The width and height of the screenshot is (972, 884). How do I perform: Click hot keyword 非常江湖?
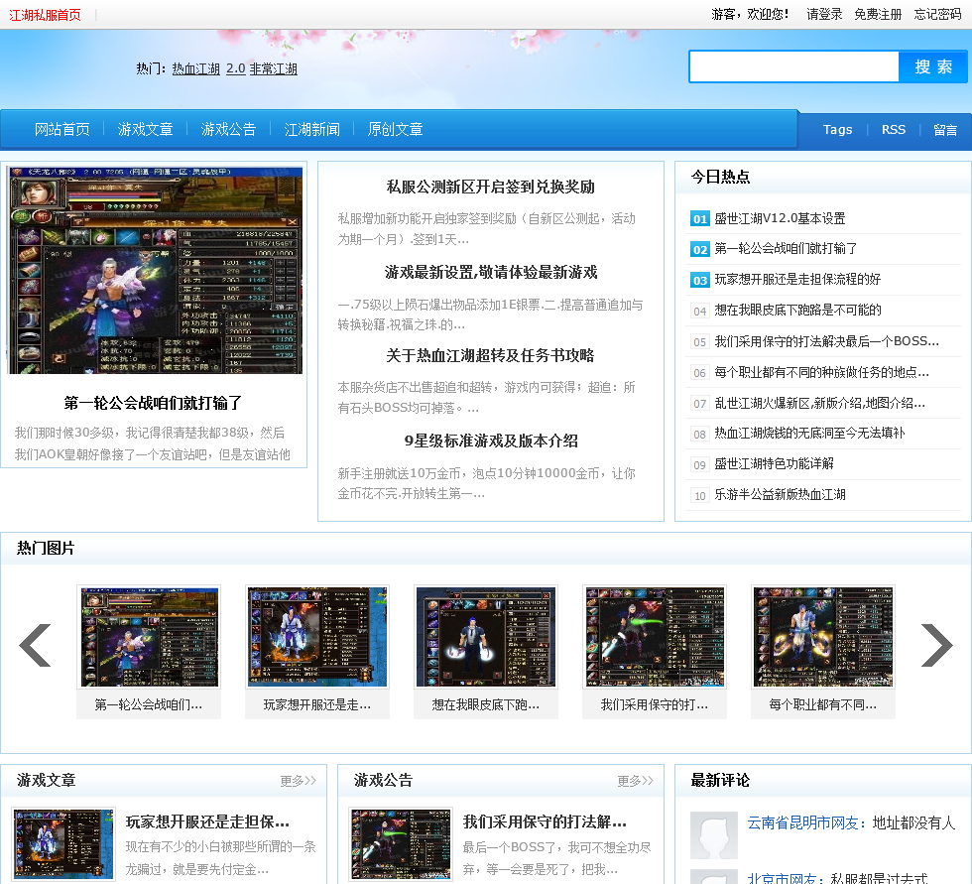(x=274, y=68)
